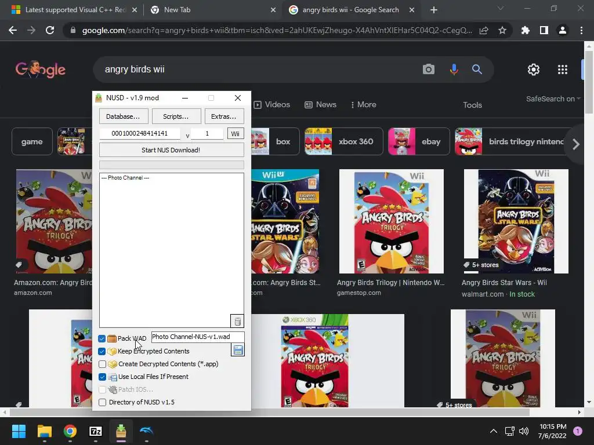Click the WAD filename field Photo Channel-NUS-v1.wad
This screenshot has height=445, width=594.
point(198,337)
